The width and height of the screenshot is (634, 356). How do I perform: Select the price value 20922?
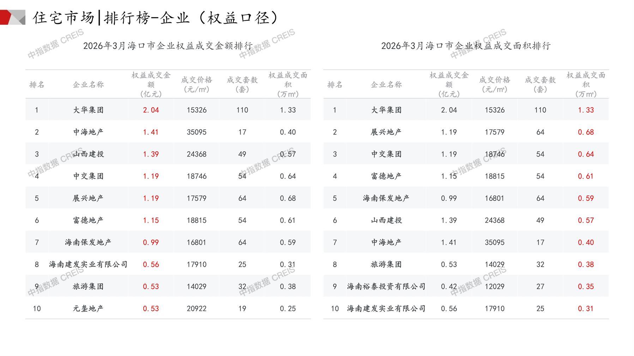tap(197, 308)
